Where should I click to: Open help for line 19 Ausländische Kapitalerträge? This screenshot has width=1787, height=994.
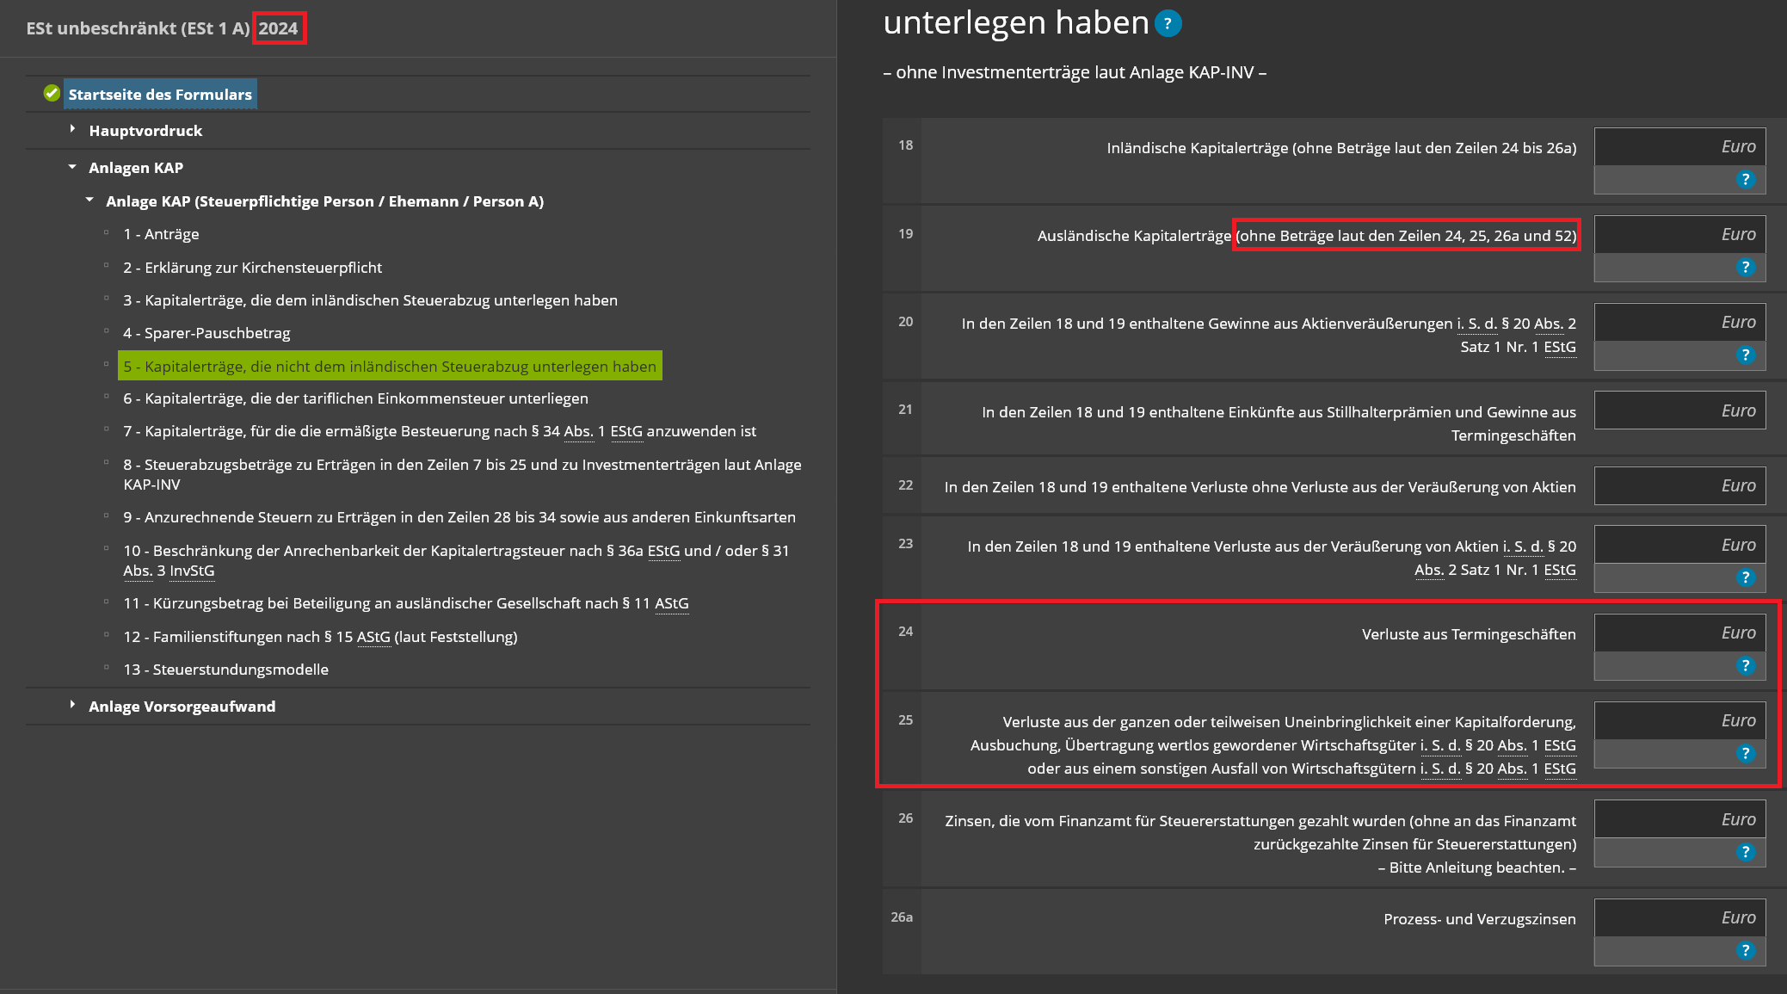(1745, 267)
